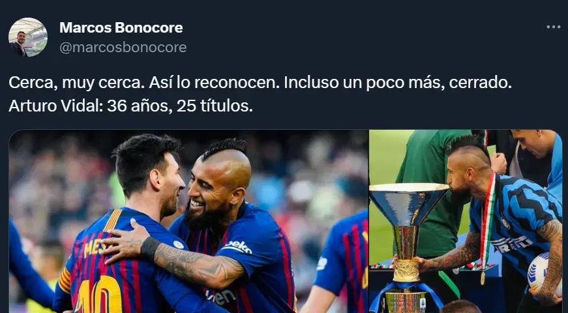
Task: Click the sponsor lettering on the Inter jersey
Action: click(511, 244)
